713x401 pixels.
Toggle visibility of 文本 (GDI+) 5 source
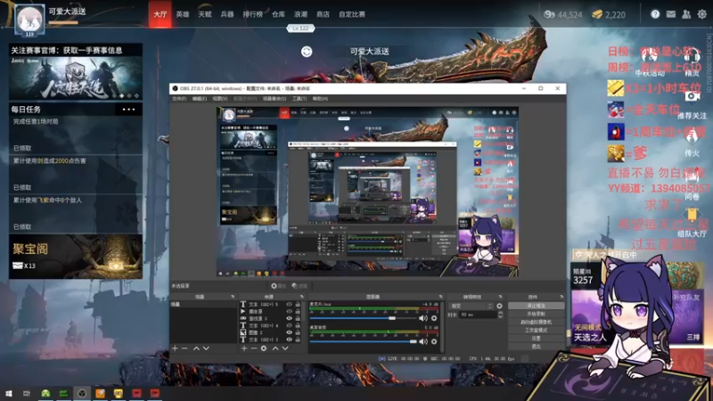[289, 304]
